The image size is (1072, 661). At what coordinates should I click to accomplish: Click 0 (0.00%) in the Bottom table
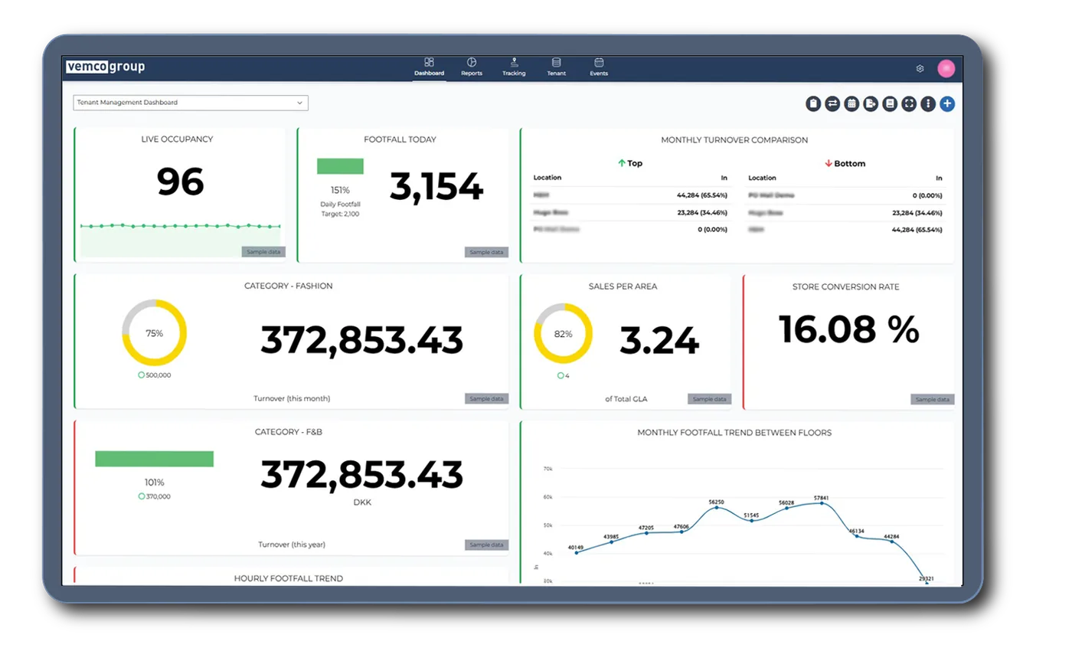pos(927,195)
